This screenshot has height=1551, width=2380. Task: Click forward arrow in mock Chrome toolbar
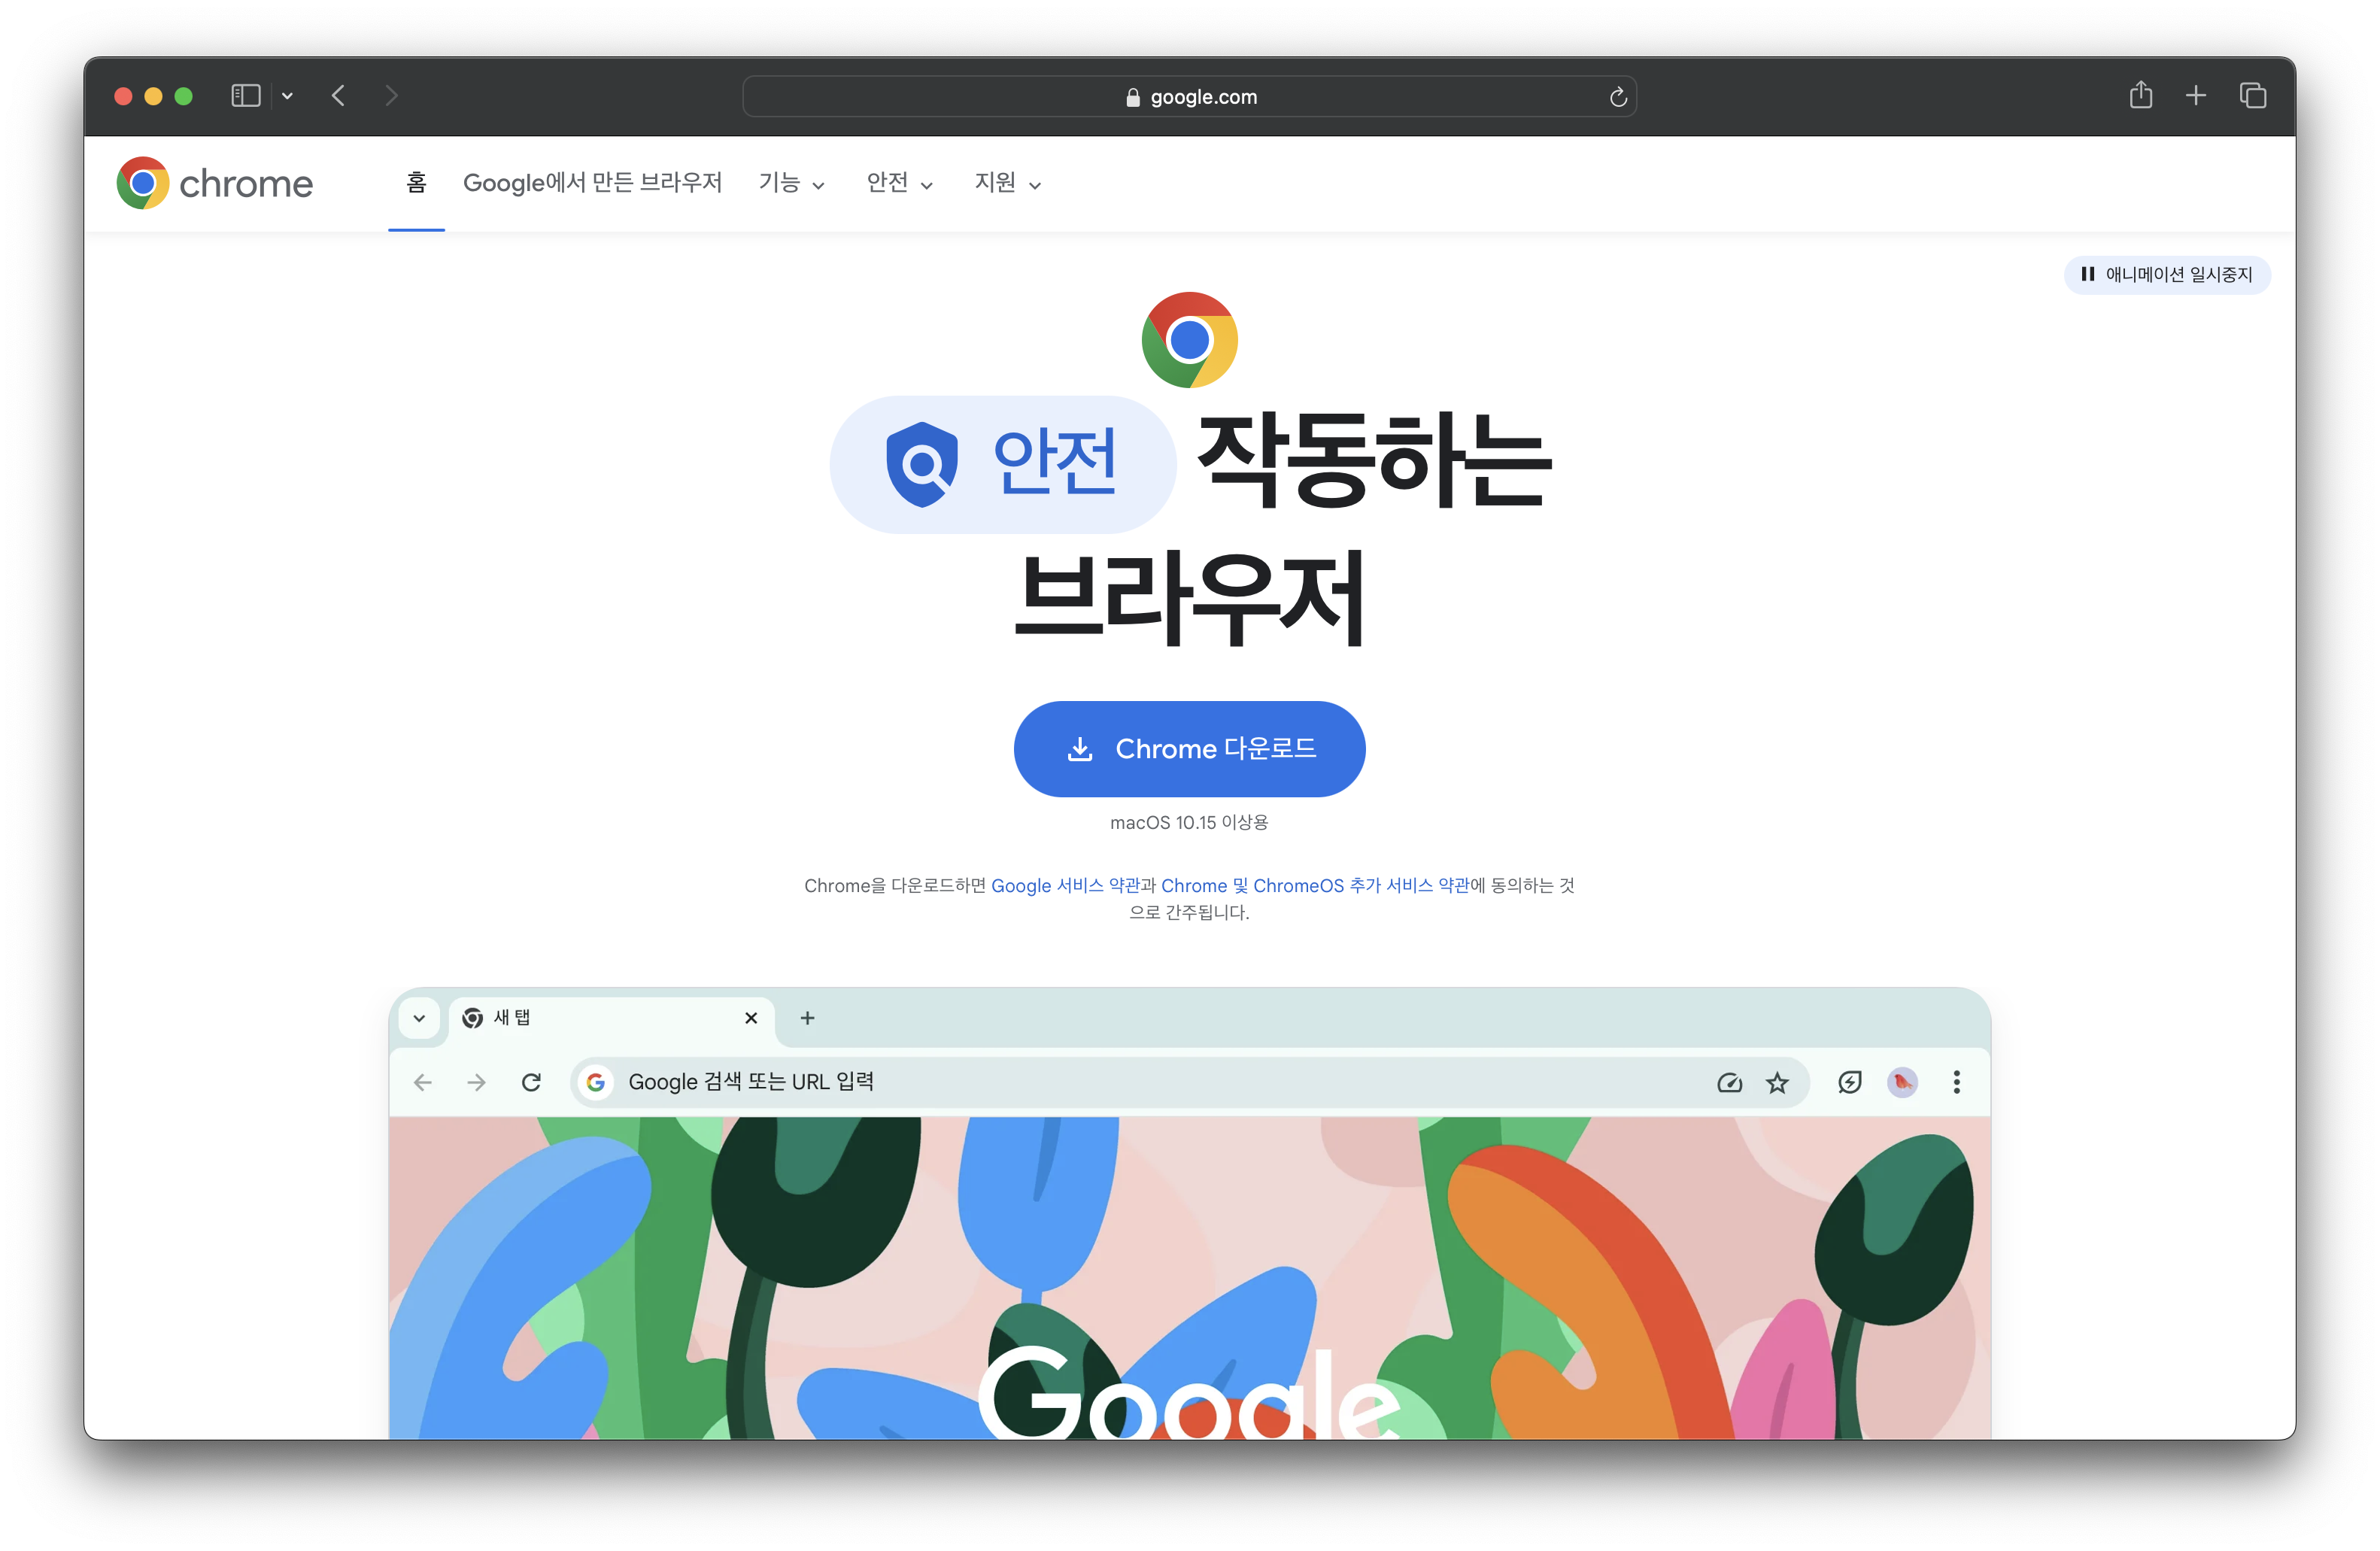tap(477, 1082)
